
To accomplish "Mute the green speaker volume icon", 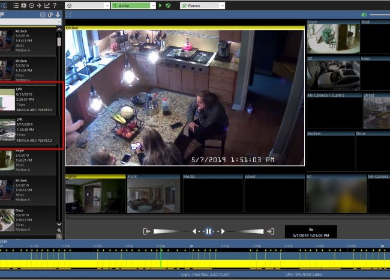I will click(x=364, y=14).
